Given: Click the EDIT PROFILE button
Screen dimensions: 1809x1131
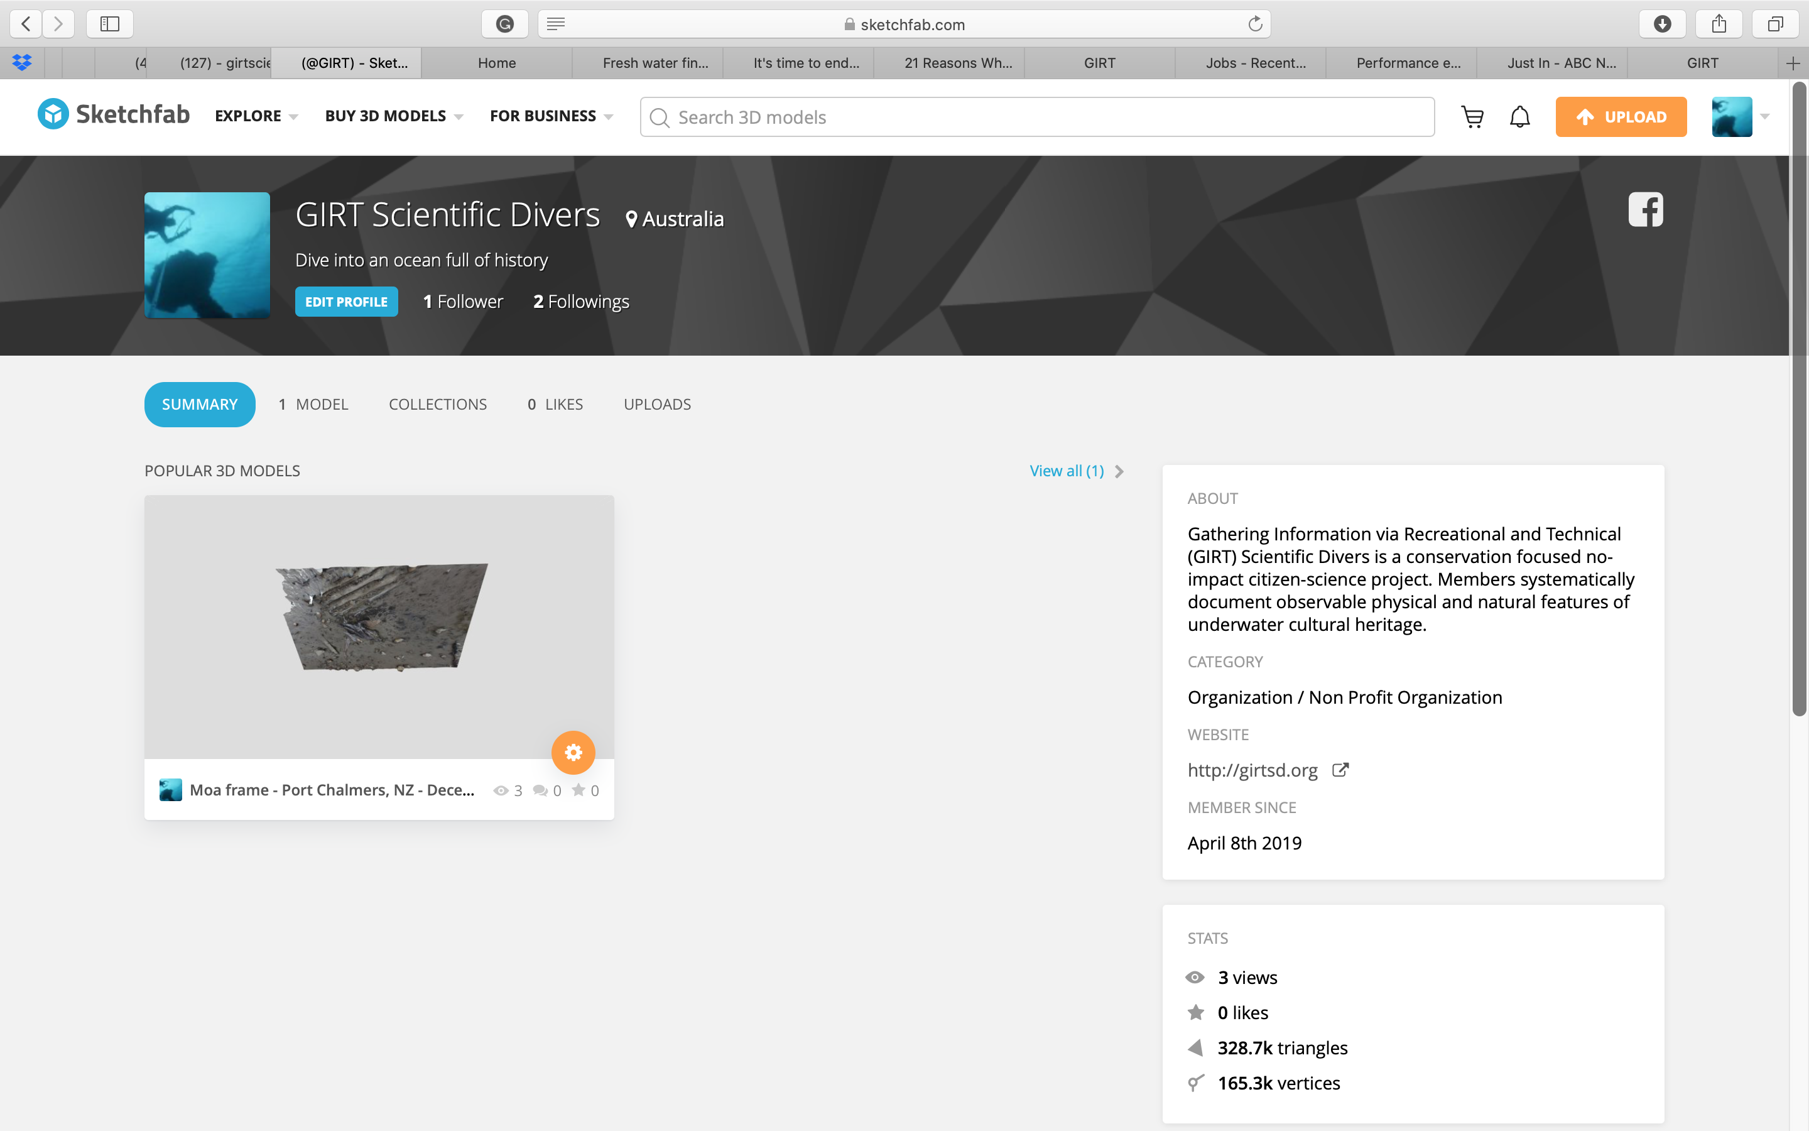Looking at the screenshot, I should tap(346, 302).
